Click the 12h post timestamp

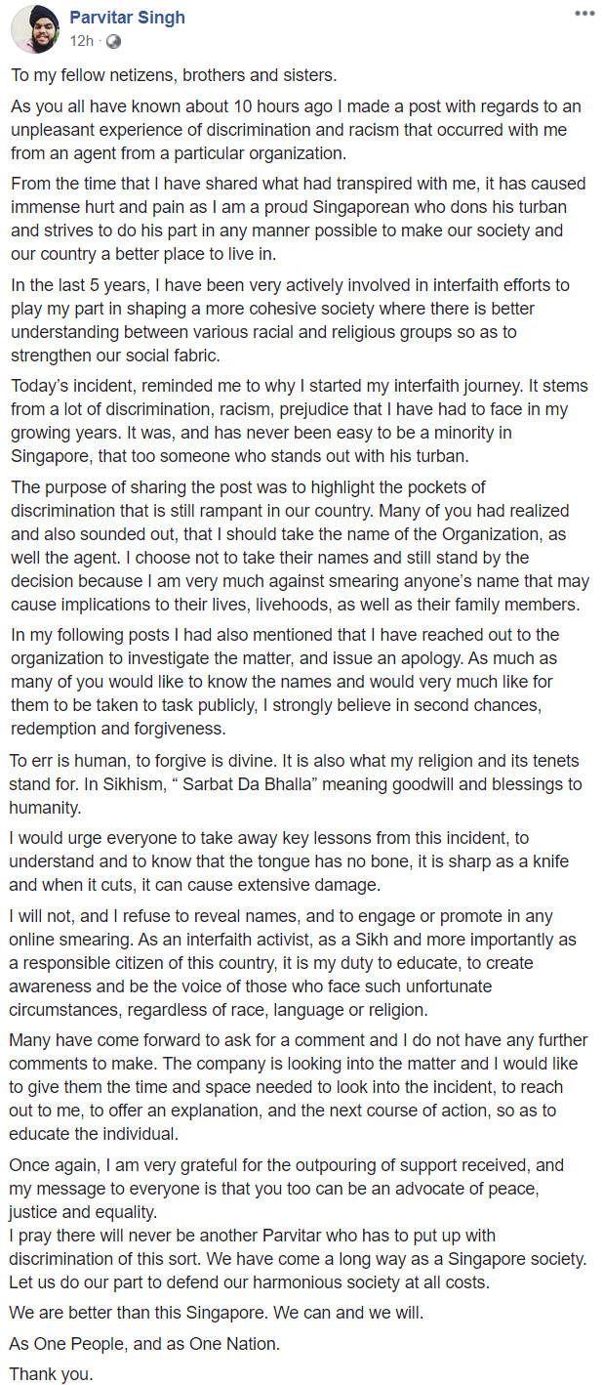81,41
